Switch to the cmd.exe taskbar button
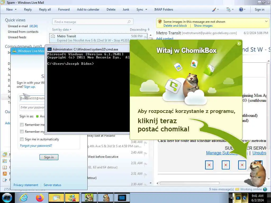 click(x=122, y=198)
